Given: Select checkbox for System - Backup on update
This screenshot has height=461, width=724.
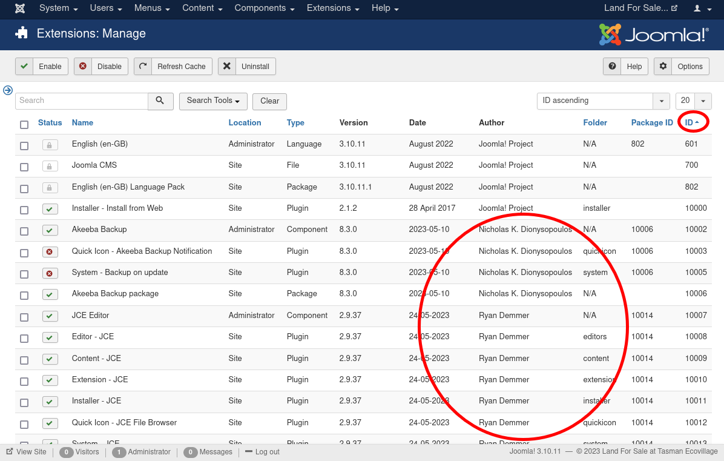Looking at the screenshot, I should click(24, 274).
